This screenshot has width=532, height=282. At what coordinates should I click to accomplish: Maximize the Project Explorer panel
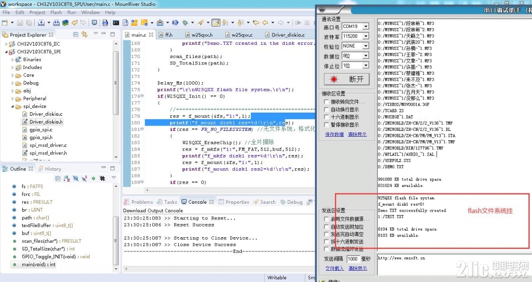[113, 34]
